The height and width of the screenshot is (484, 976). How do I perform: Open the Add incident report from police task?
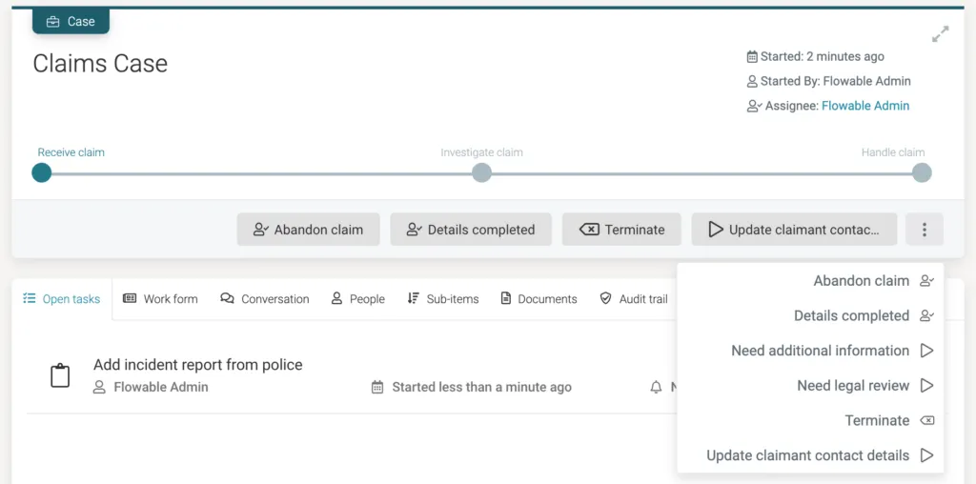pos(198,365)
